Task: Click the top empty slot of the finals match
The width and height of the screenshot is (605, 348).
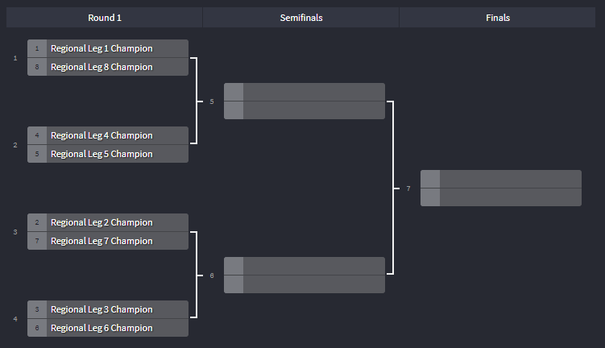Action: 501,179
